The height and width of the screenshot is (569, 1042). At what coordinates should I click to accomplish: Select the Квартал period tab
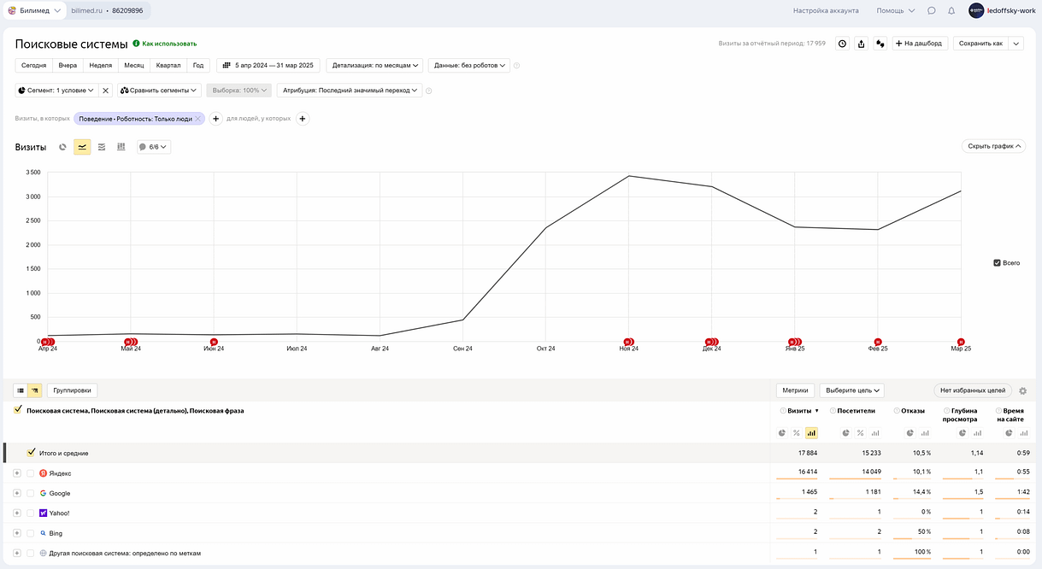[168, 65]
